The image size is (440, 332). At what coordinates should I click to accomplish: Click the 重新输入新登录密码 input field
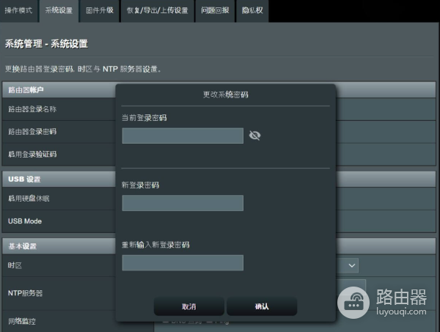(183, 262)
